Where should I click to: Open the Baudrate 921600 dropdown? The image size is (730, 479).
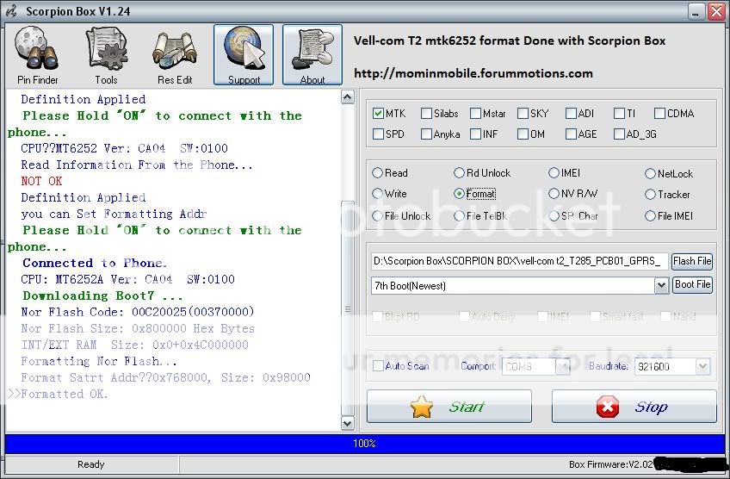pos(702,367)
